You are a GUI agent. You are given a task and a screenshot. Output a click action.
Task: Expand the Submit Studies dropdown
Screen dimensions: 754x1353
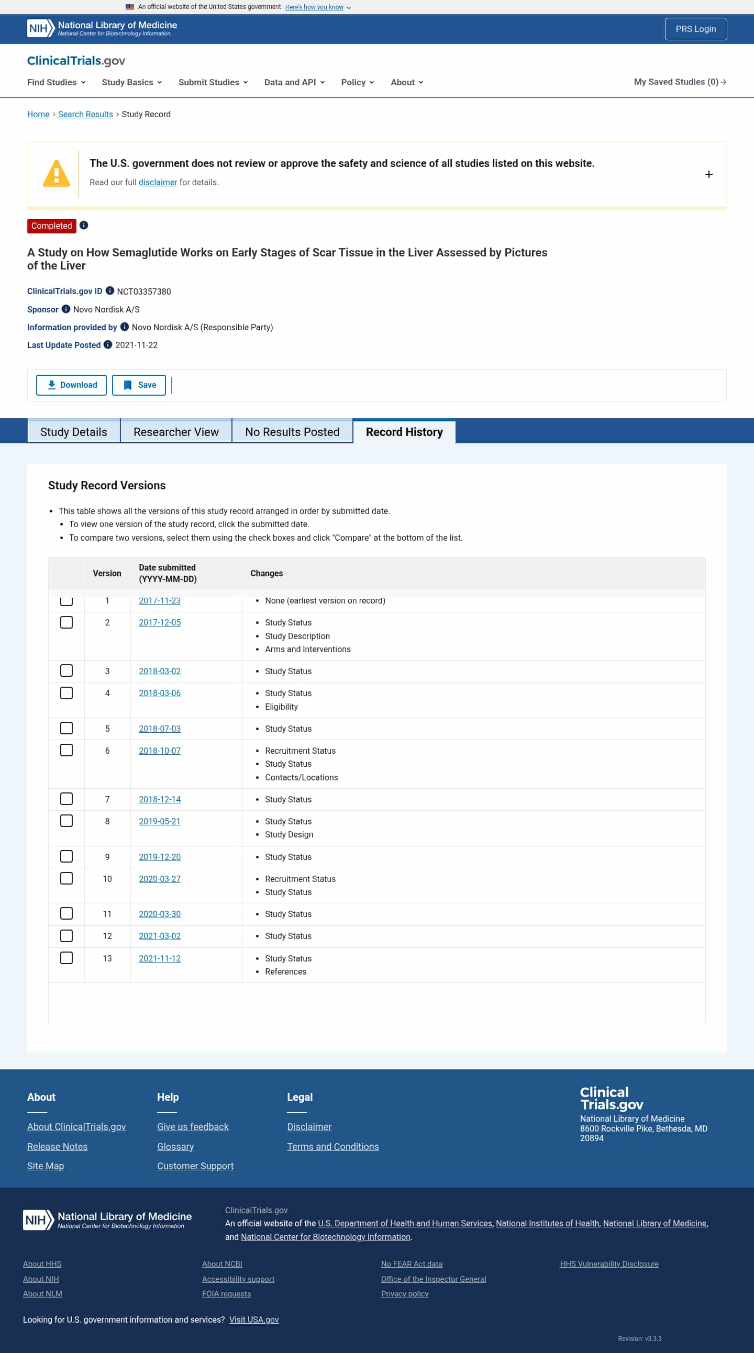(x=213, y=82)
